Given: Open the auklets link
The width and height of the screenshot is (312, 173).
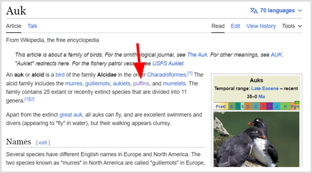Looking at the screenshot, I should (x=122, y=84).
